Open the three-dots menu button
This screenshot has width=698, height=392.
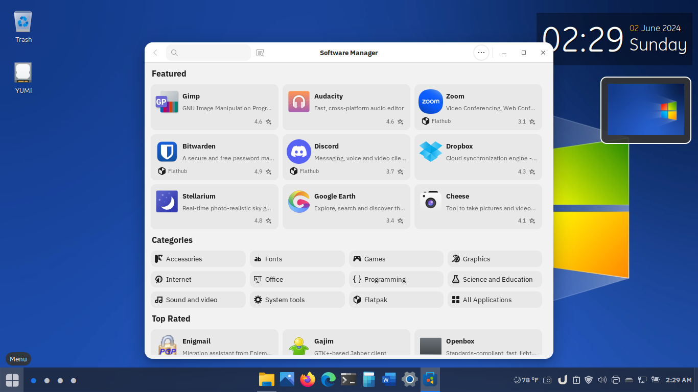pyautogui.click(x=481, y=53)
